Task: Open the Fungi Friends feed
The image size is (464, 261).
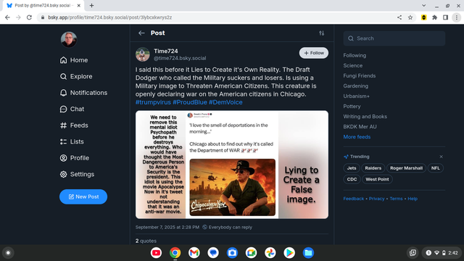Action: click(360, 75)
